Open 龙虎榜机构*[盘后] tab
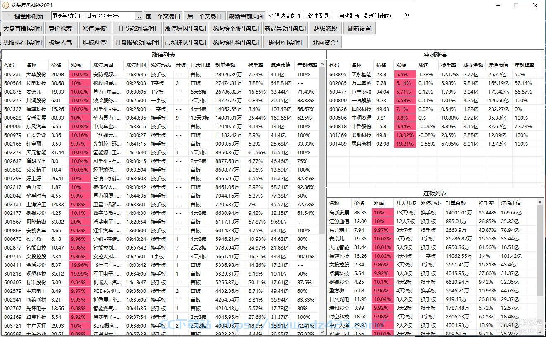This screenshot has height=337, width=546. [235, 42]
